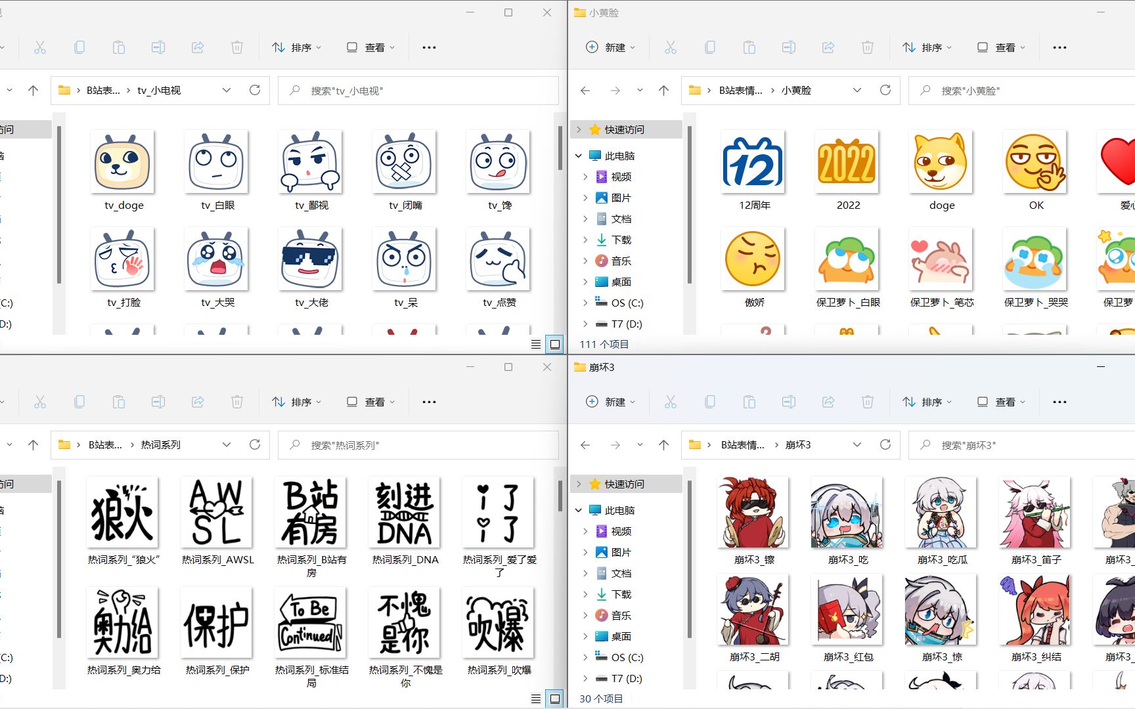Click Delete trash icon in 崩坏3 window
Screen dimensions: 1135x709
tap(868, 402)
